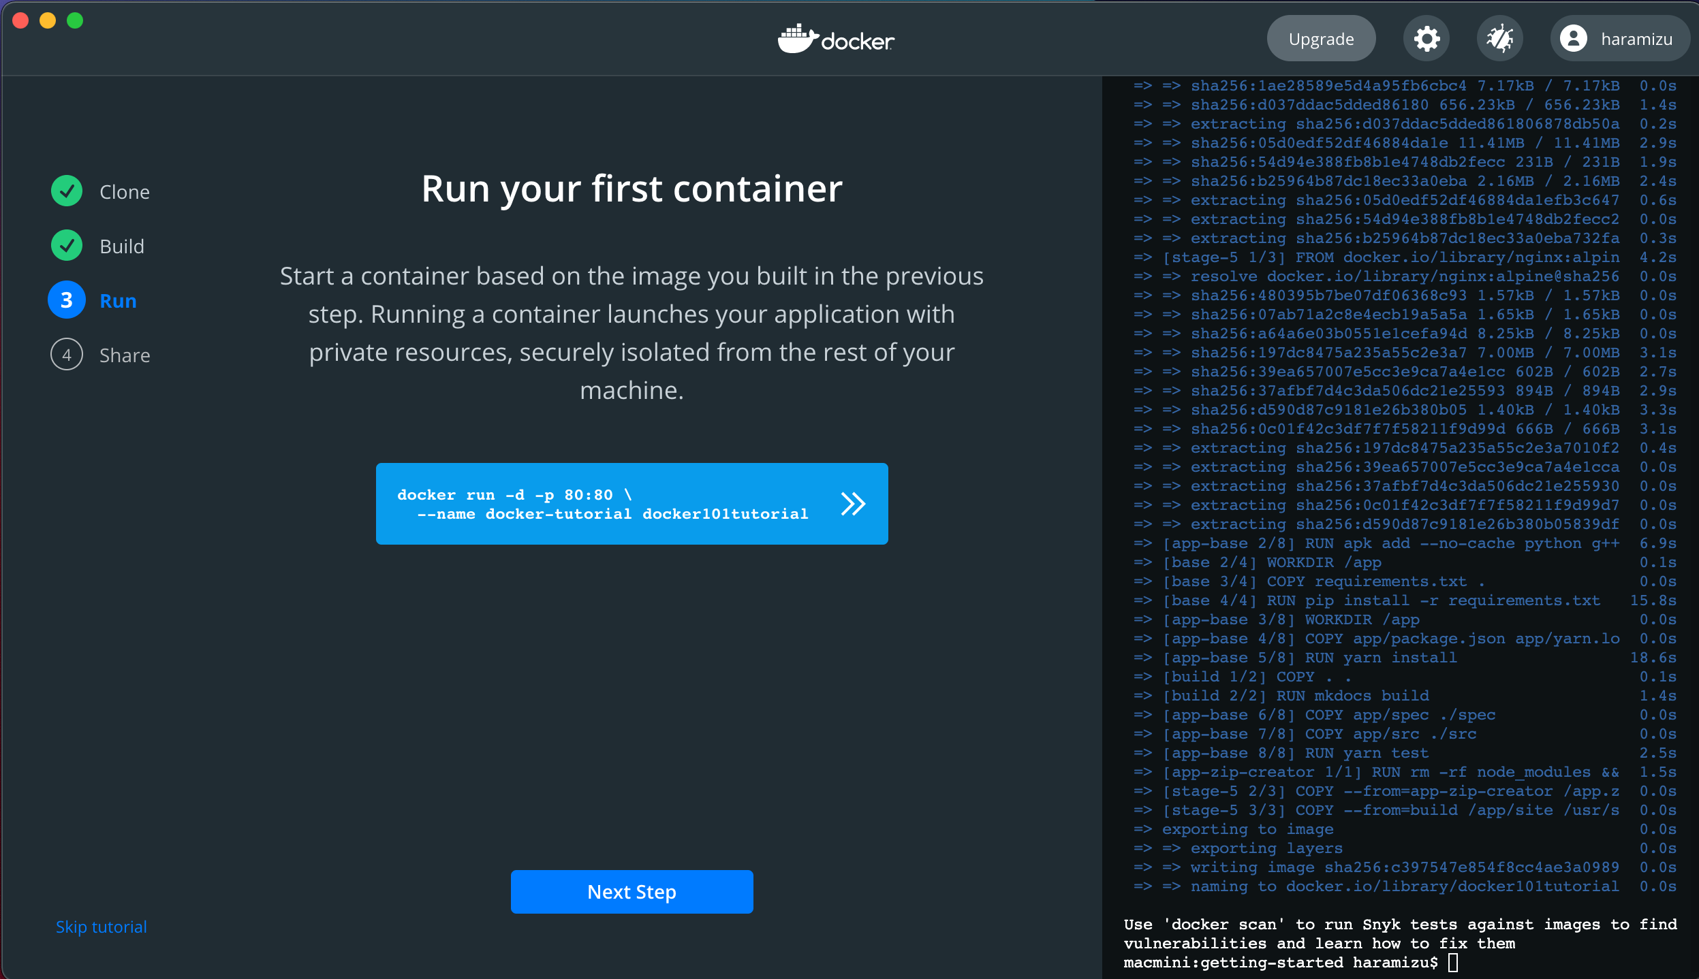Run the docker command via double-chevron icon
The image size is (1699, 979).
[x=853, y=504]
